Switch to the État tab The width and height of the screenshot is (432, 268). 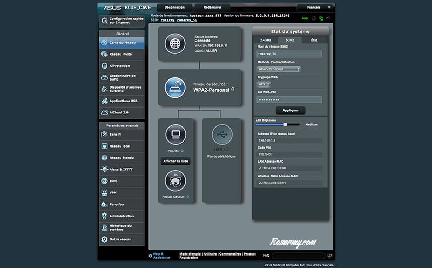click(x=314, y=40)
